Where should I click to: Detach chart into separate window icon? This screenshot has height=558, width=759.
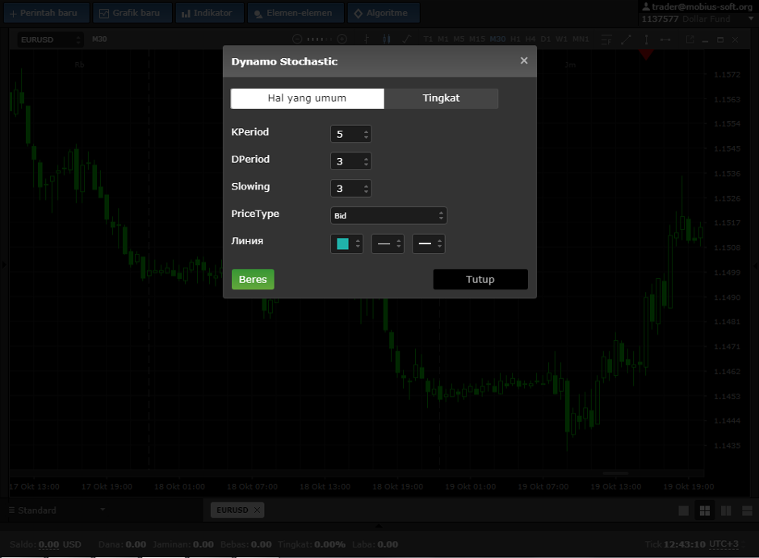click(x=690, y=40)
